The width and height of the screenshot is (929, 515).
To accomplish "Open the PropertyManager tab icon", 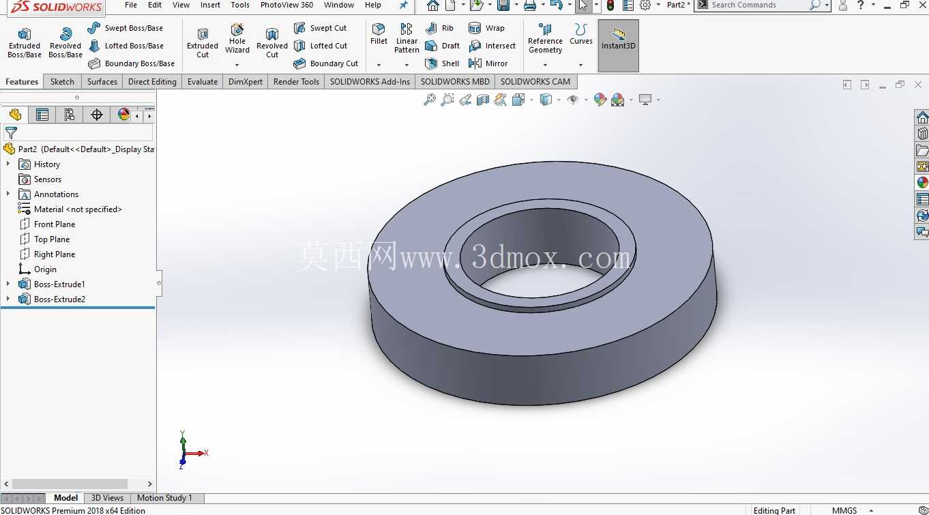I will point(42,115).
